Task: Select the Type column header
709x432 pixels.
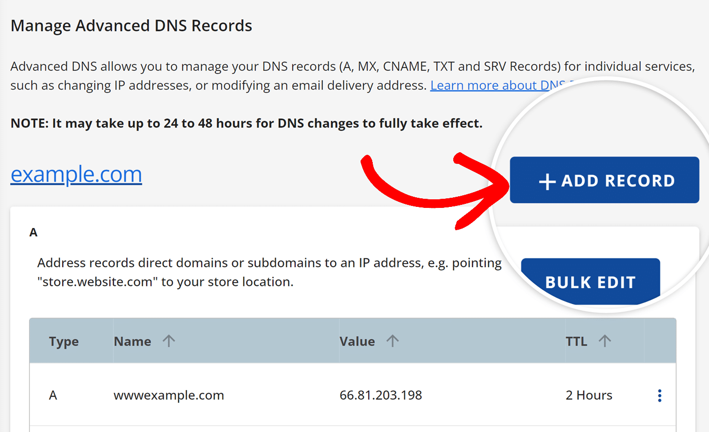Action: click(64, 341)
